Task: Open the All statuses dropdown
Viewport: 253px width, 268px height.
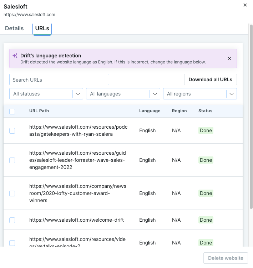Action: coord(46,94)
